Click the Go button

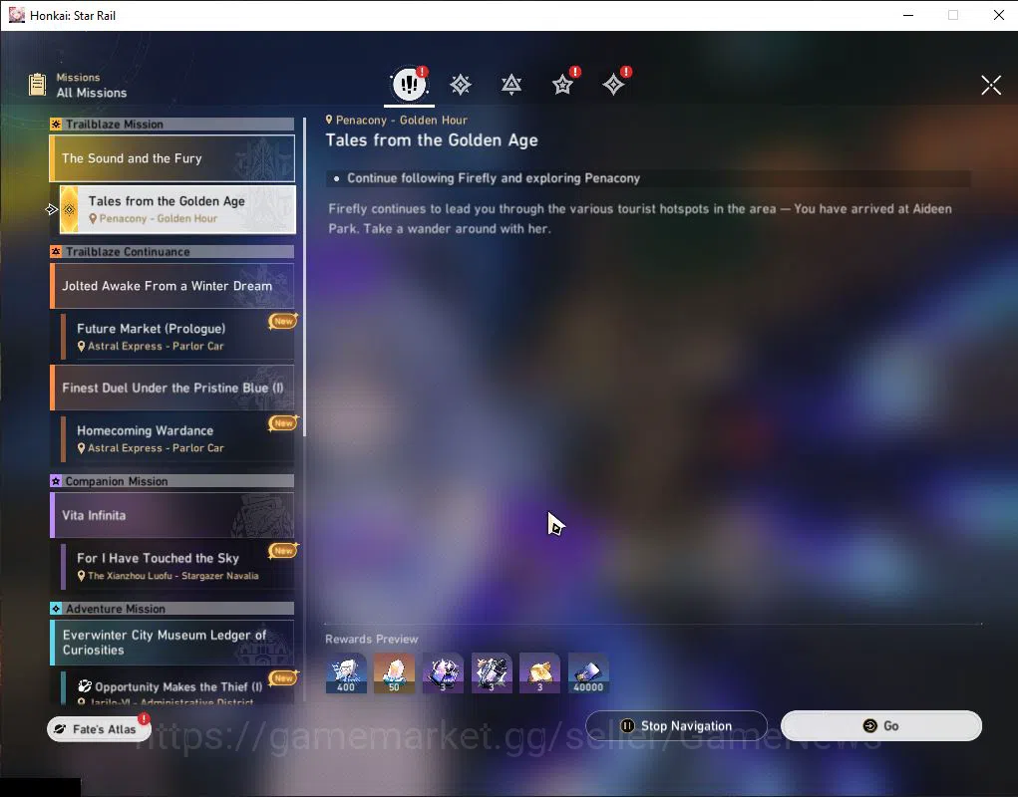tap(881, 725)
